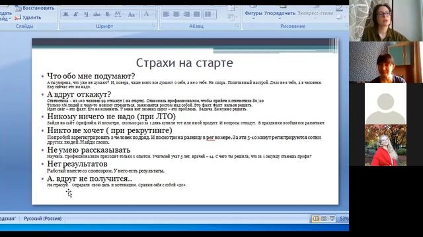The width and height of the screenshot is (423, 237).
Task: Click Русский (Россия) language indicator
Action: [42, 219]
